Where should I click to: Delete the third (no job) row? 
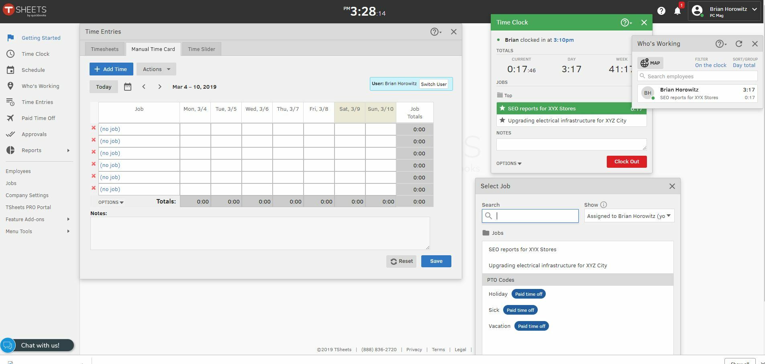click(94, 152)
